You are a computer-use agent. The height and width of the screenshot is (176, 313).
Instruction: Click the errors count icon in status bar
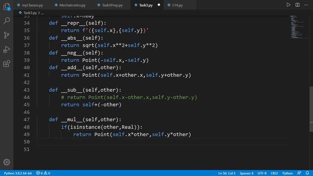(x=39, y=173)
